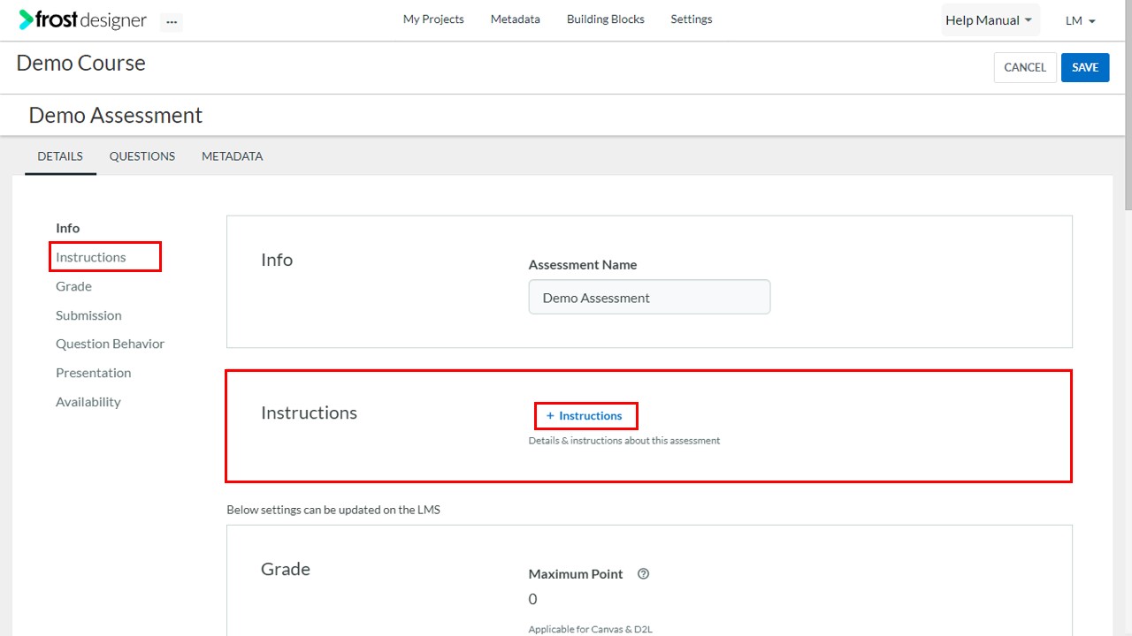This screenshot has width=1132, height=636.
Task: Select Instructions in the side navigation
Action: (91, 257)
